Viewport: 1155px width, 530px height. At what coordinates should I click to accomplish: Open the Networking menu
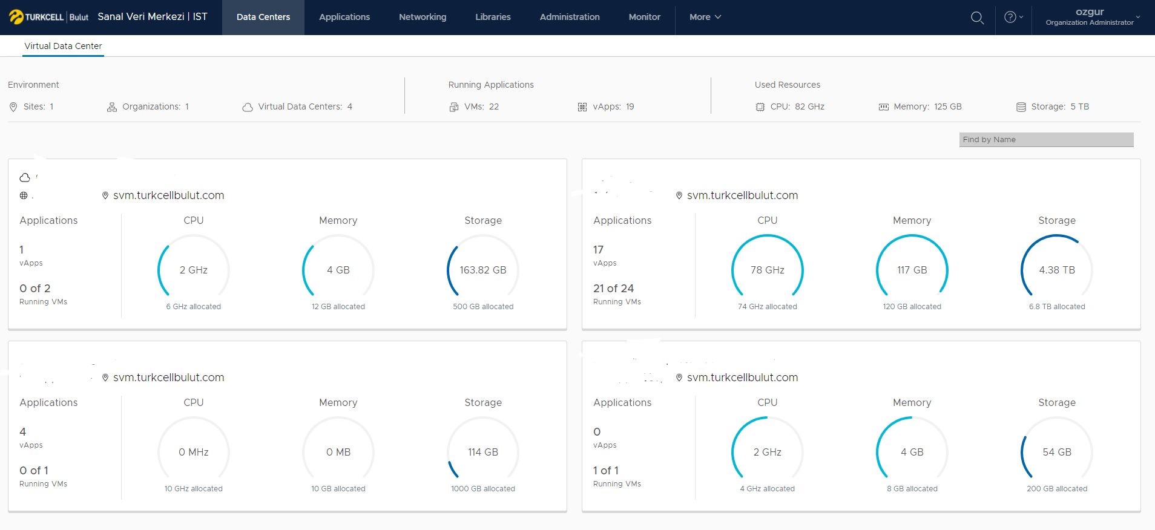(x=423, y=17)
